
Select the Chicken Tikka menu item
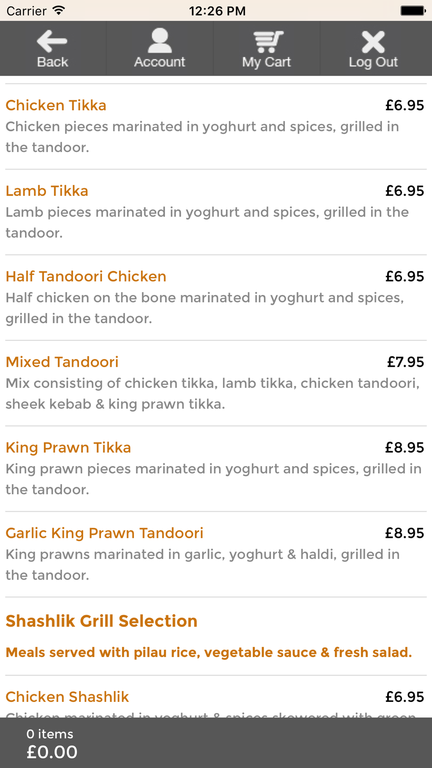56,105
